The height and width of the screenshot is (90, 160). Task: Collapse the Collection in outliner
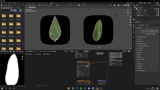(x=135, y=9)
